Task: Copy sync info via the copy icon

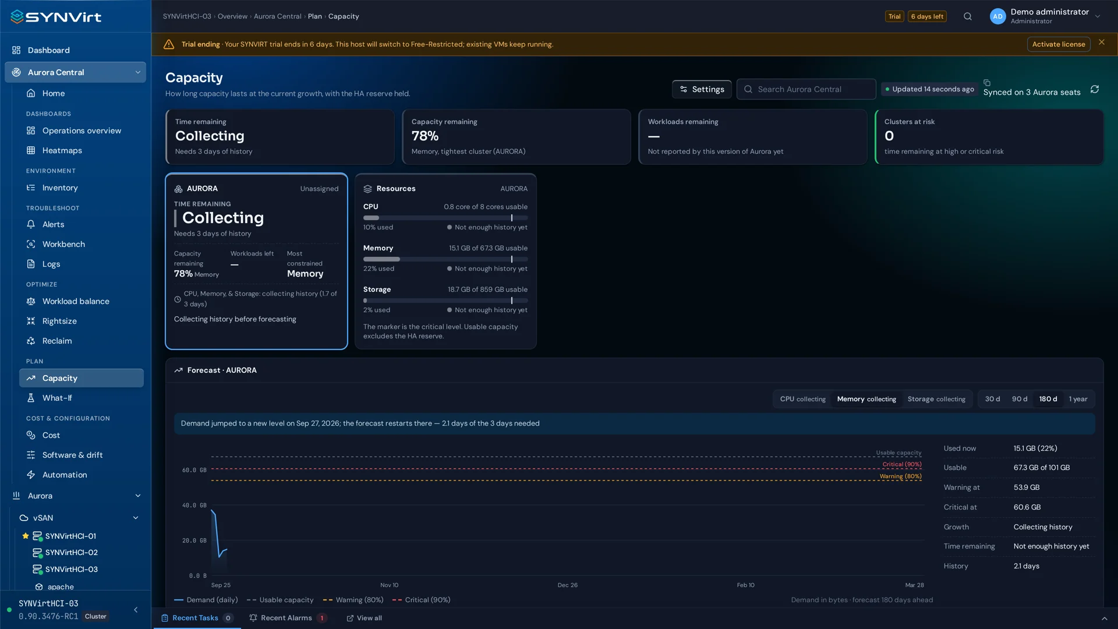Action: coord(987,83)
